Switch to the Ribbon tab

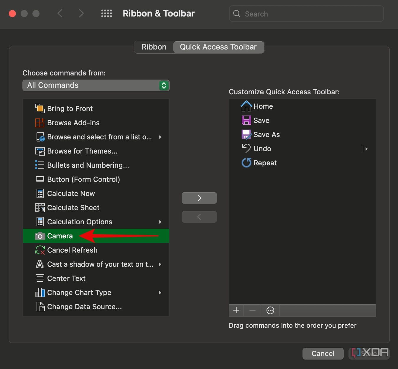(154, 47)
